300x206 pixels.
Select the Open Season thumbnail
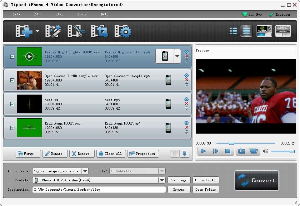coord(29,80)
